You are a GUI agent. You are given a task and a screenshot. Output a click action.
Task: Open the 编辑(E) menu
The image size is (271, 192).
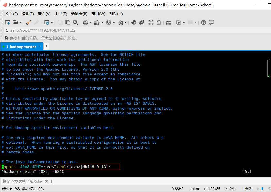tap(28, 14)
